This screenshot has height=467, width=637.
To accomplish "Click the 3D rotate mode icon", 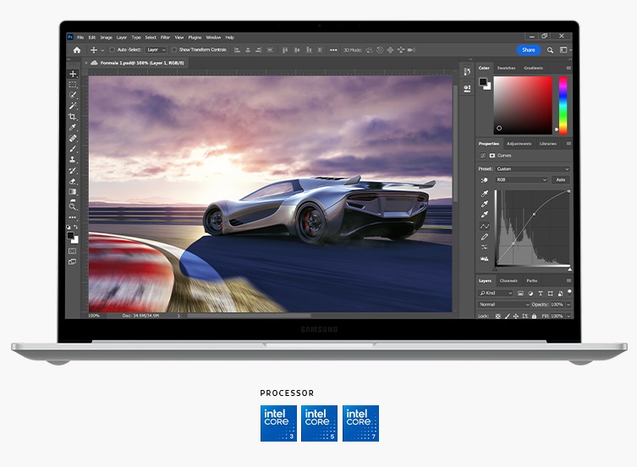I will click(x=370, y=50).
